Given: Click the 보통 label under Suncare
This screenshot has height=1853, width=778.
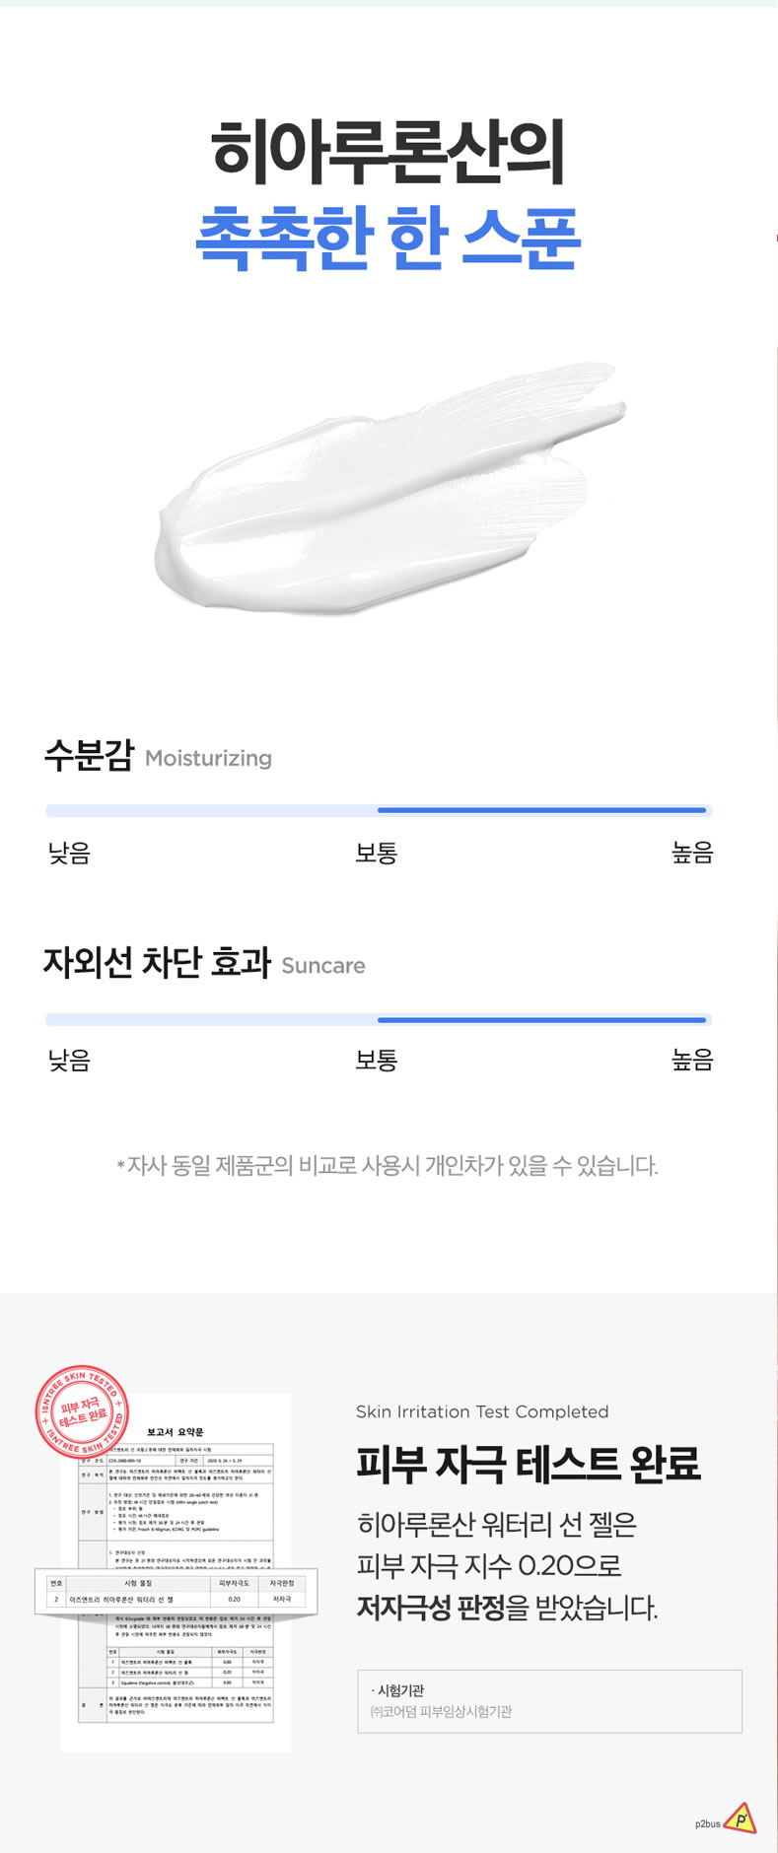Looking at the screenshot, I should pyautogui.click(x=376, y=1061).
